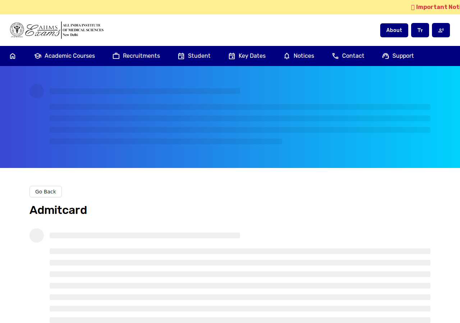This screenshot has height=323, width=460.
Task: Click the bell icon beside Notices
Action: [287, 56]
